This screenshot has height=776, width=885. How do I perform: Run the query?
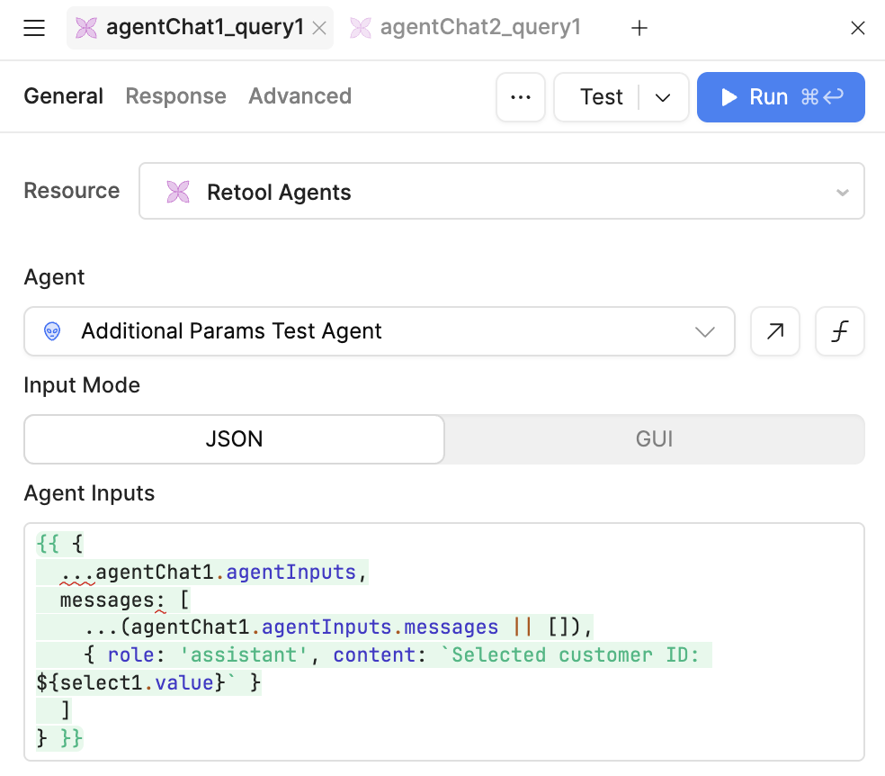click(x=780, y=97)
